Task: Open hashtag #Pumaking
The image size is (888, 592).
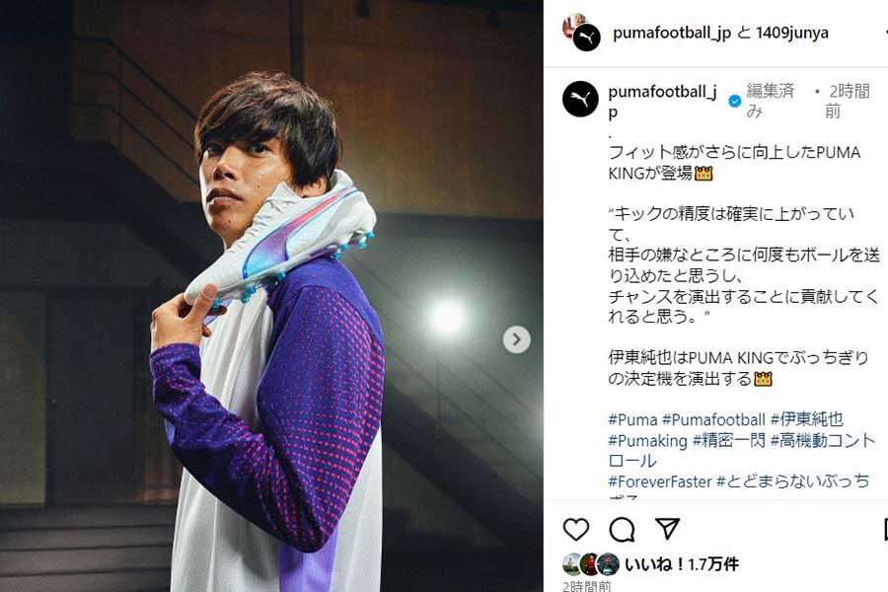Action: pyautogui.click(x=647, y=440)
